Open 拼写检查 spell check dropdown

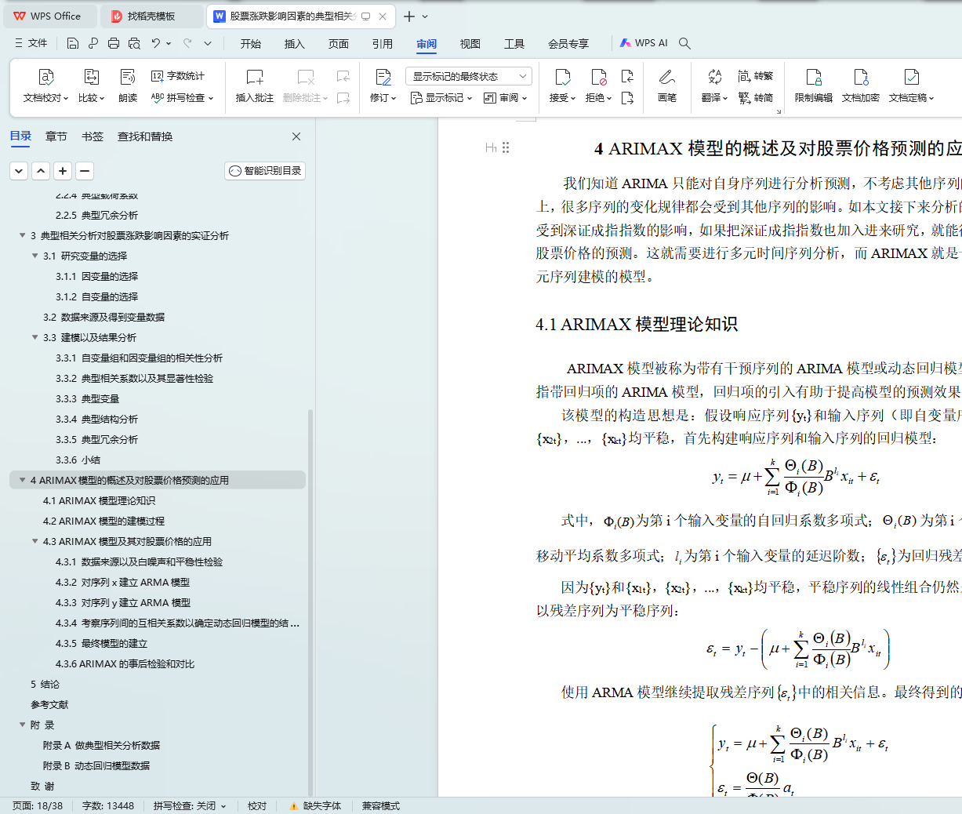[182, 98]
